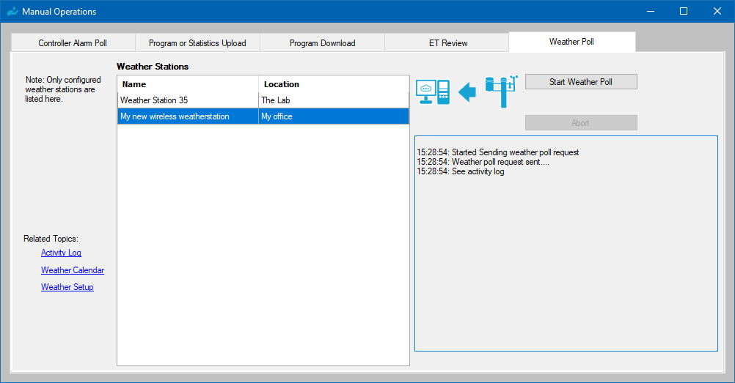Image resolution: width=735 pixels, height=383 pixels.
Task: Open the Weather Calendar link
Action: (x=73, y=270)
